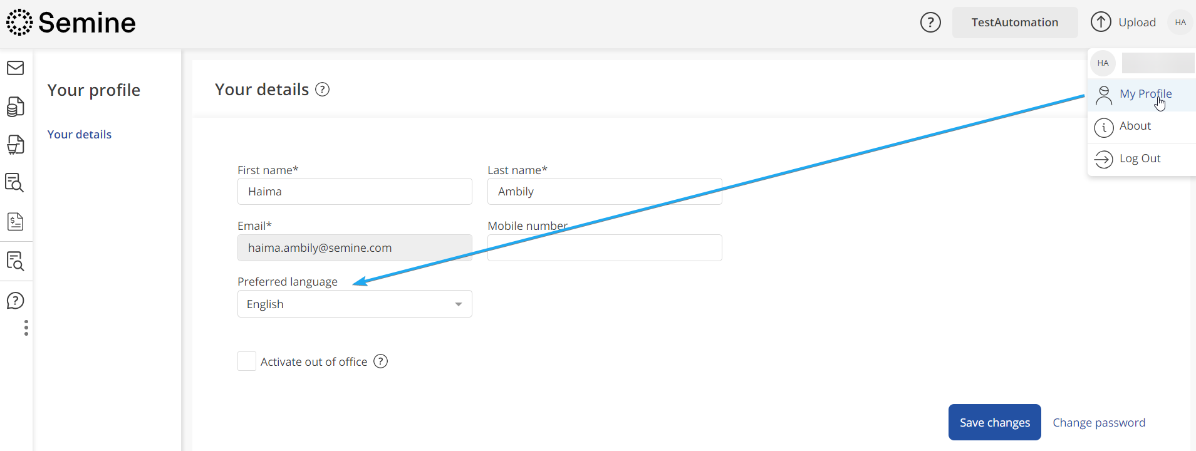
Task: Enable the Activate out of office checkbox
Action: [x=247, y=361]
